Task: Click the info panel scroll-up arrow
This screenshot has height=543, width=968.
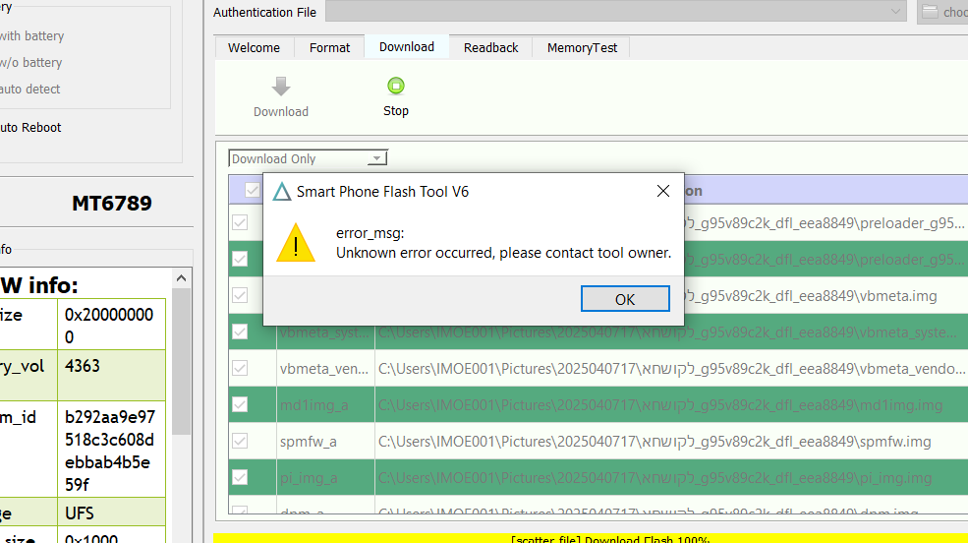Action: click(x=181, y=278)
